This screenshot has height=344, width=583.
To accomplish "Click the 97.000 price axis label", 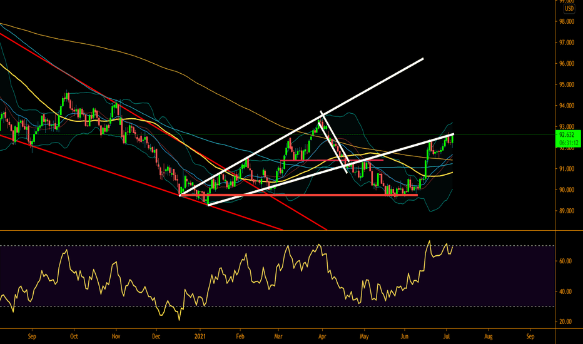I will pyautogui.click(x=567, y=43).
